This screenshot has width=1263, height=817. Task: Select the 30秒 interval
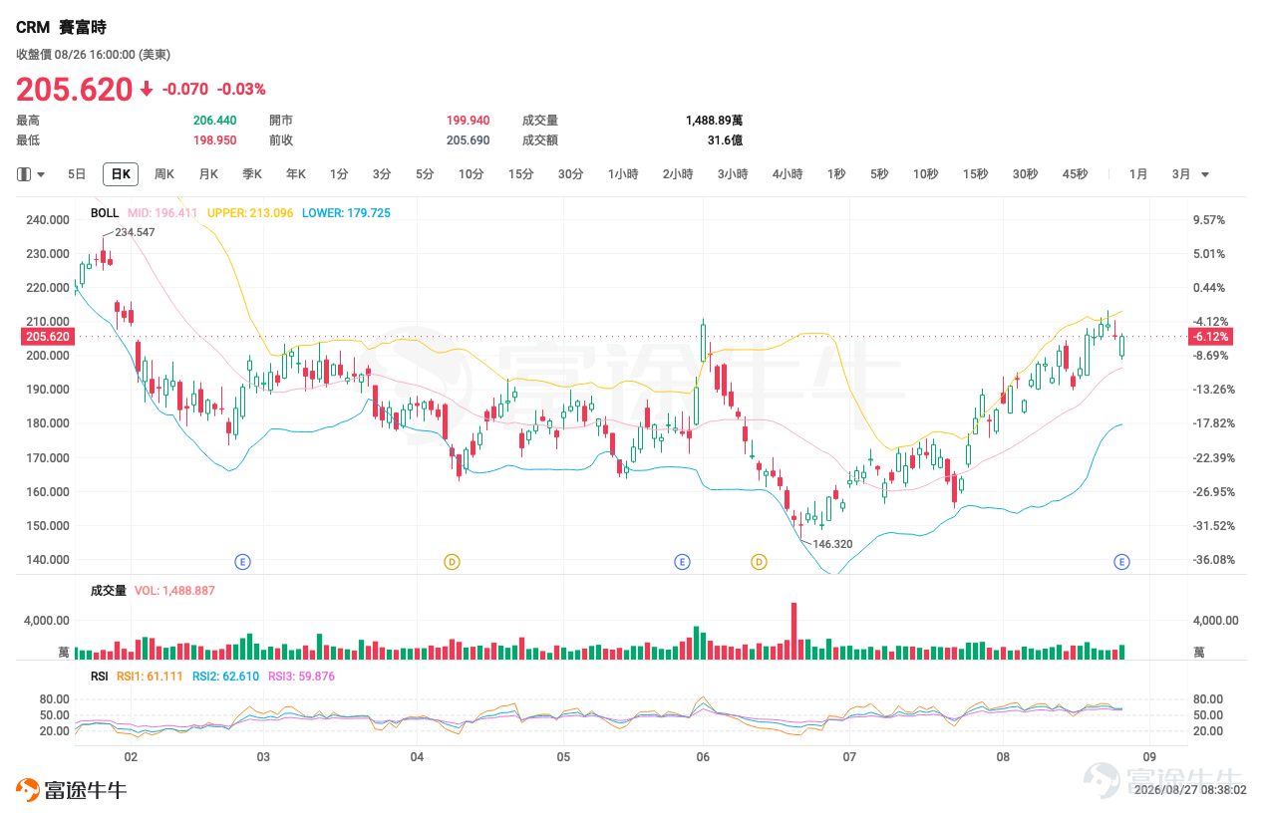[1025, 174]
